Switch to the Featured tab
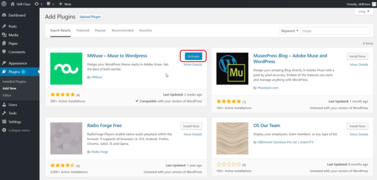This screenshot has height=180, width=377. click(83, 31)
